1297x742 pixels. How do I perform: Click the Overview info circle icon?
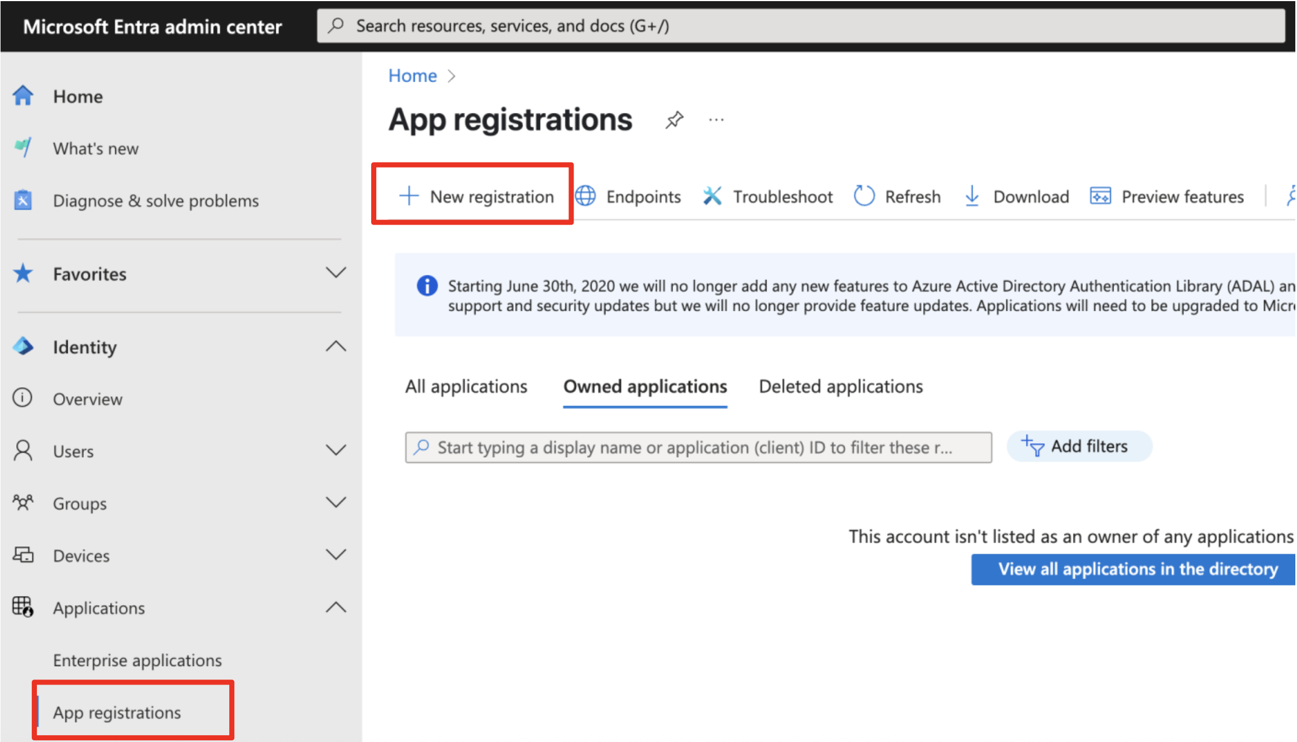22,398
